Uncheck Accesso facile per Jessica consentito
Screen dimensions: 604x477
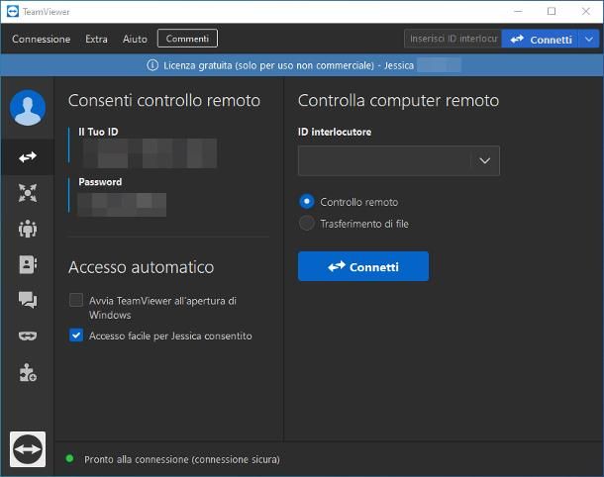coord(76,335)
